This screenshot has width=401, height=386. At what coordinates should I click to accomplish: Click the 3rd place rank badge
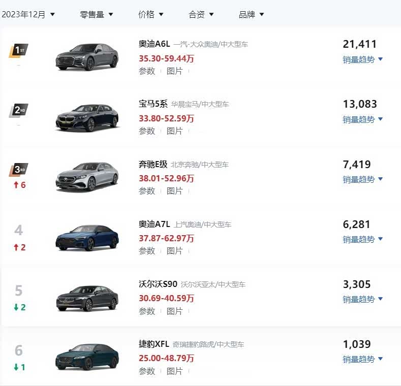[x=19, y=170]
